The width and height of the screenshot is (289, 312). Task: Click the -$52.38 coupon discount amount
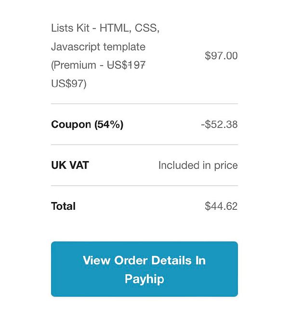[x=219, y=124]
